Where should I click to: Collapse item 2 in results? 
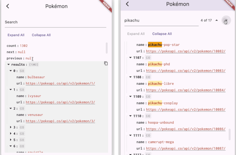click(11, 108)
